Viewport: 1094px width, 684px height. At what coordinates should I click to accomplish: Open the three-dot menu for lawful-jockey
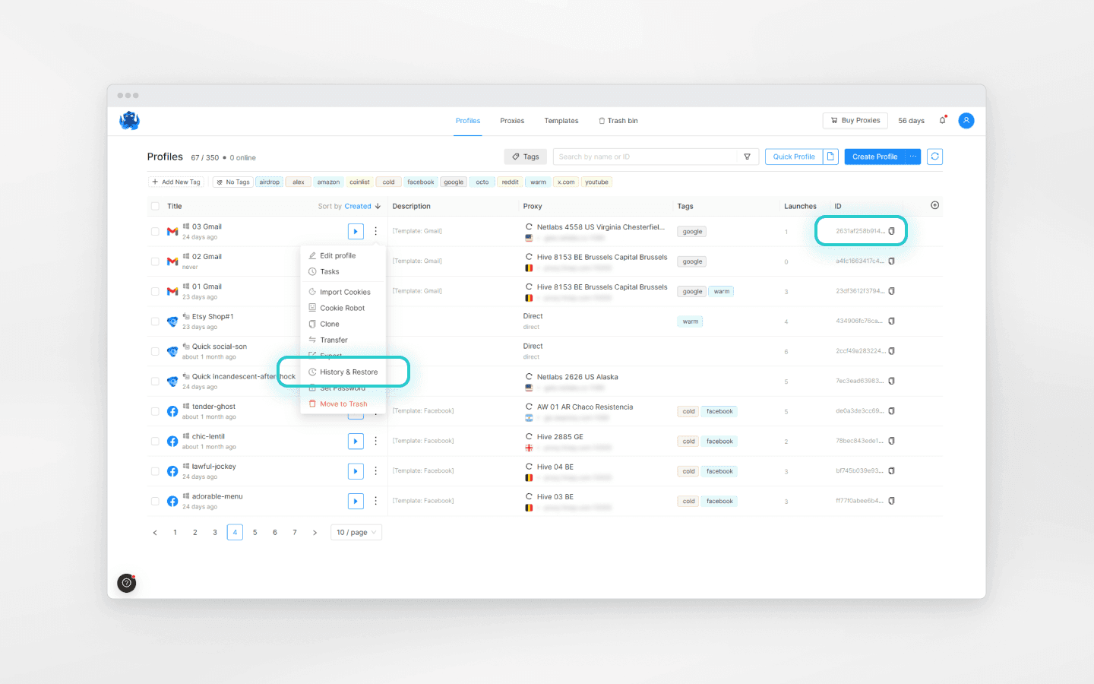(x=375, y=471)
